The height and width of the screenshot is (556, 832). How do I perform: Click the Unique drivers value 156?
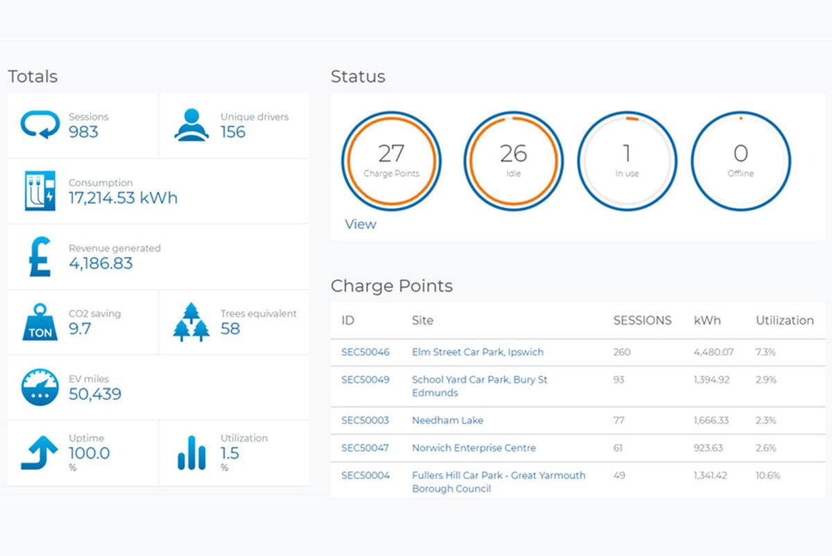point(233,132)
